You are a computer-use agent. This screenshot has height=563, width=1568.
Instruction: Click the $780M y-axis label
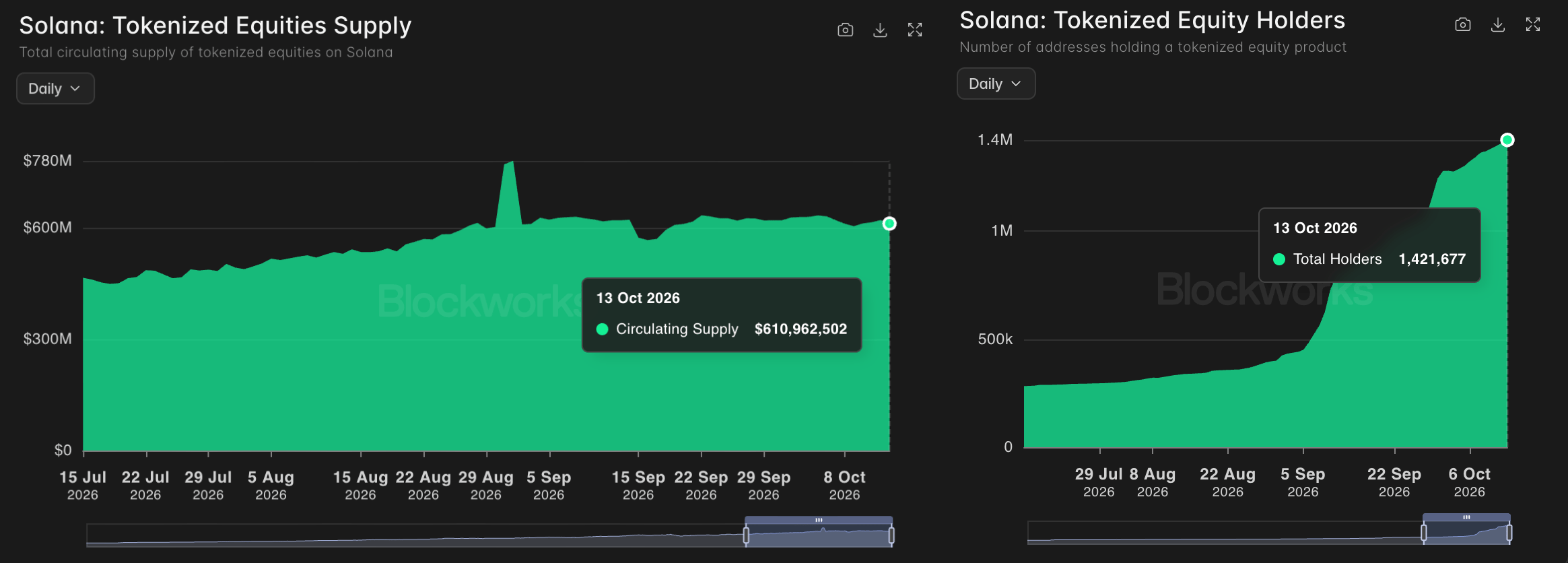coord(47,161)
